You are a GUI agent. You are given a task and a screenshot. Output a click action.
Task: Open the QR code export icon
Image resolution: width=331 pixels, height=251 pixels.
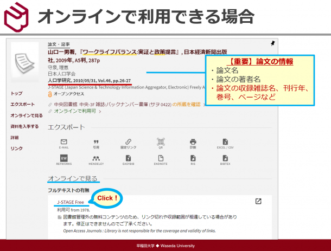tap(161, 141)
